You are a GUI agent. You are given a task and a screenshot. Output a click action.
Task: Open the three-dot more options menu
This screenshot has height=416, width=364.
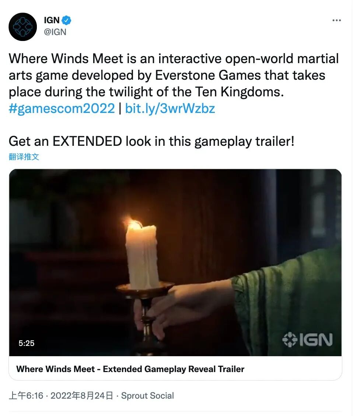point(336,20)
